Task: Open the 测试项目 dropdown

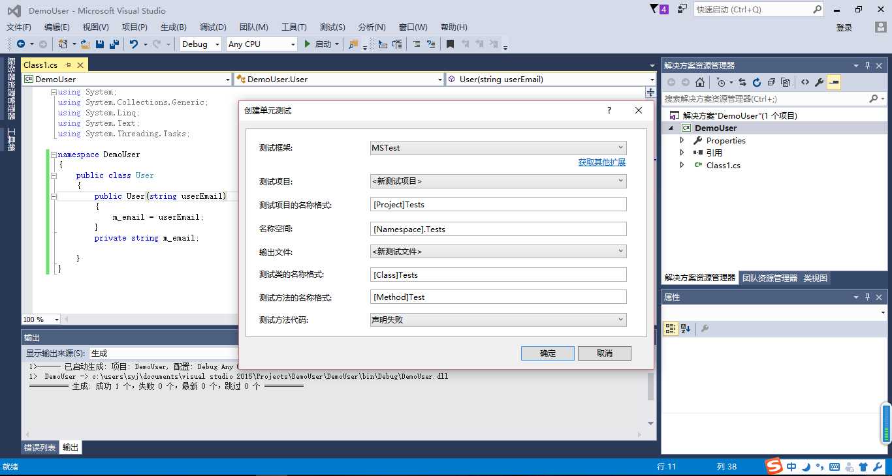Action: (x=498, y=181)
